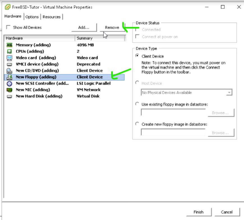Click the Video card monitor icon
Image resolution: width=244 pixels, height=220 pixels.
point(9,58)
